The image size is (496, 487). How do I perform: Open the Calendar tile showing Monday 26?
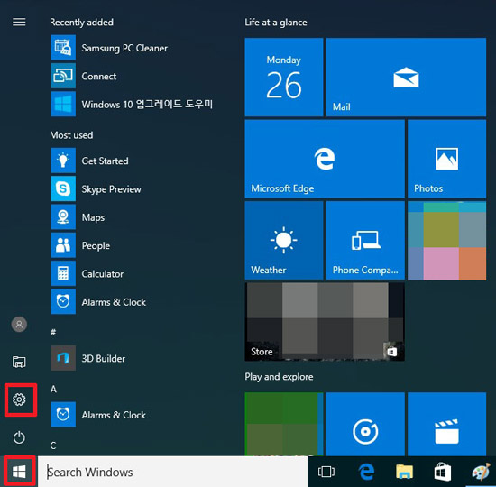point(284,78)
